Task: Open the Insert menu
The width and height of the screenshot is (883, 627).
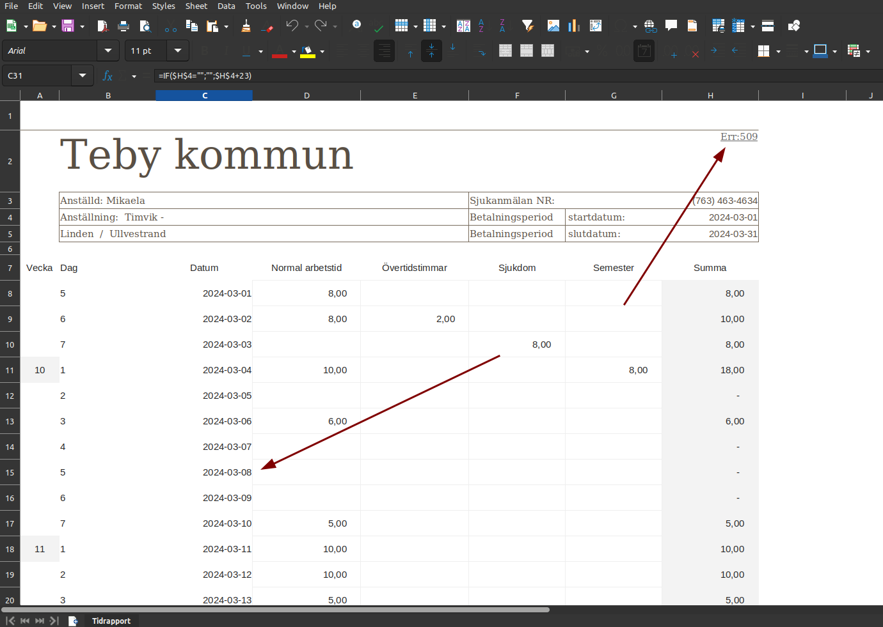Action: tap(93, 6)
